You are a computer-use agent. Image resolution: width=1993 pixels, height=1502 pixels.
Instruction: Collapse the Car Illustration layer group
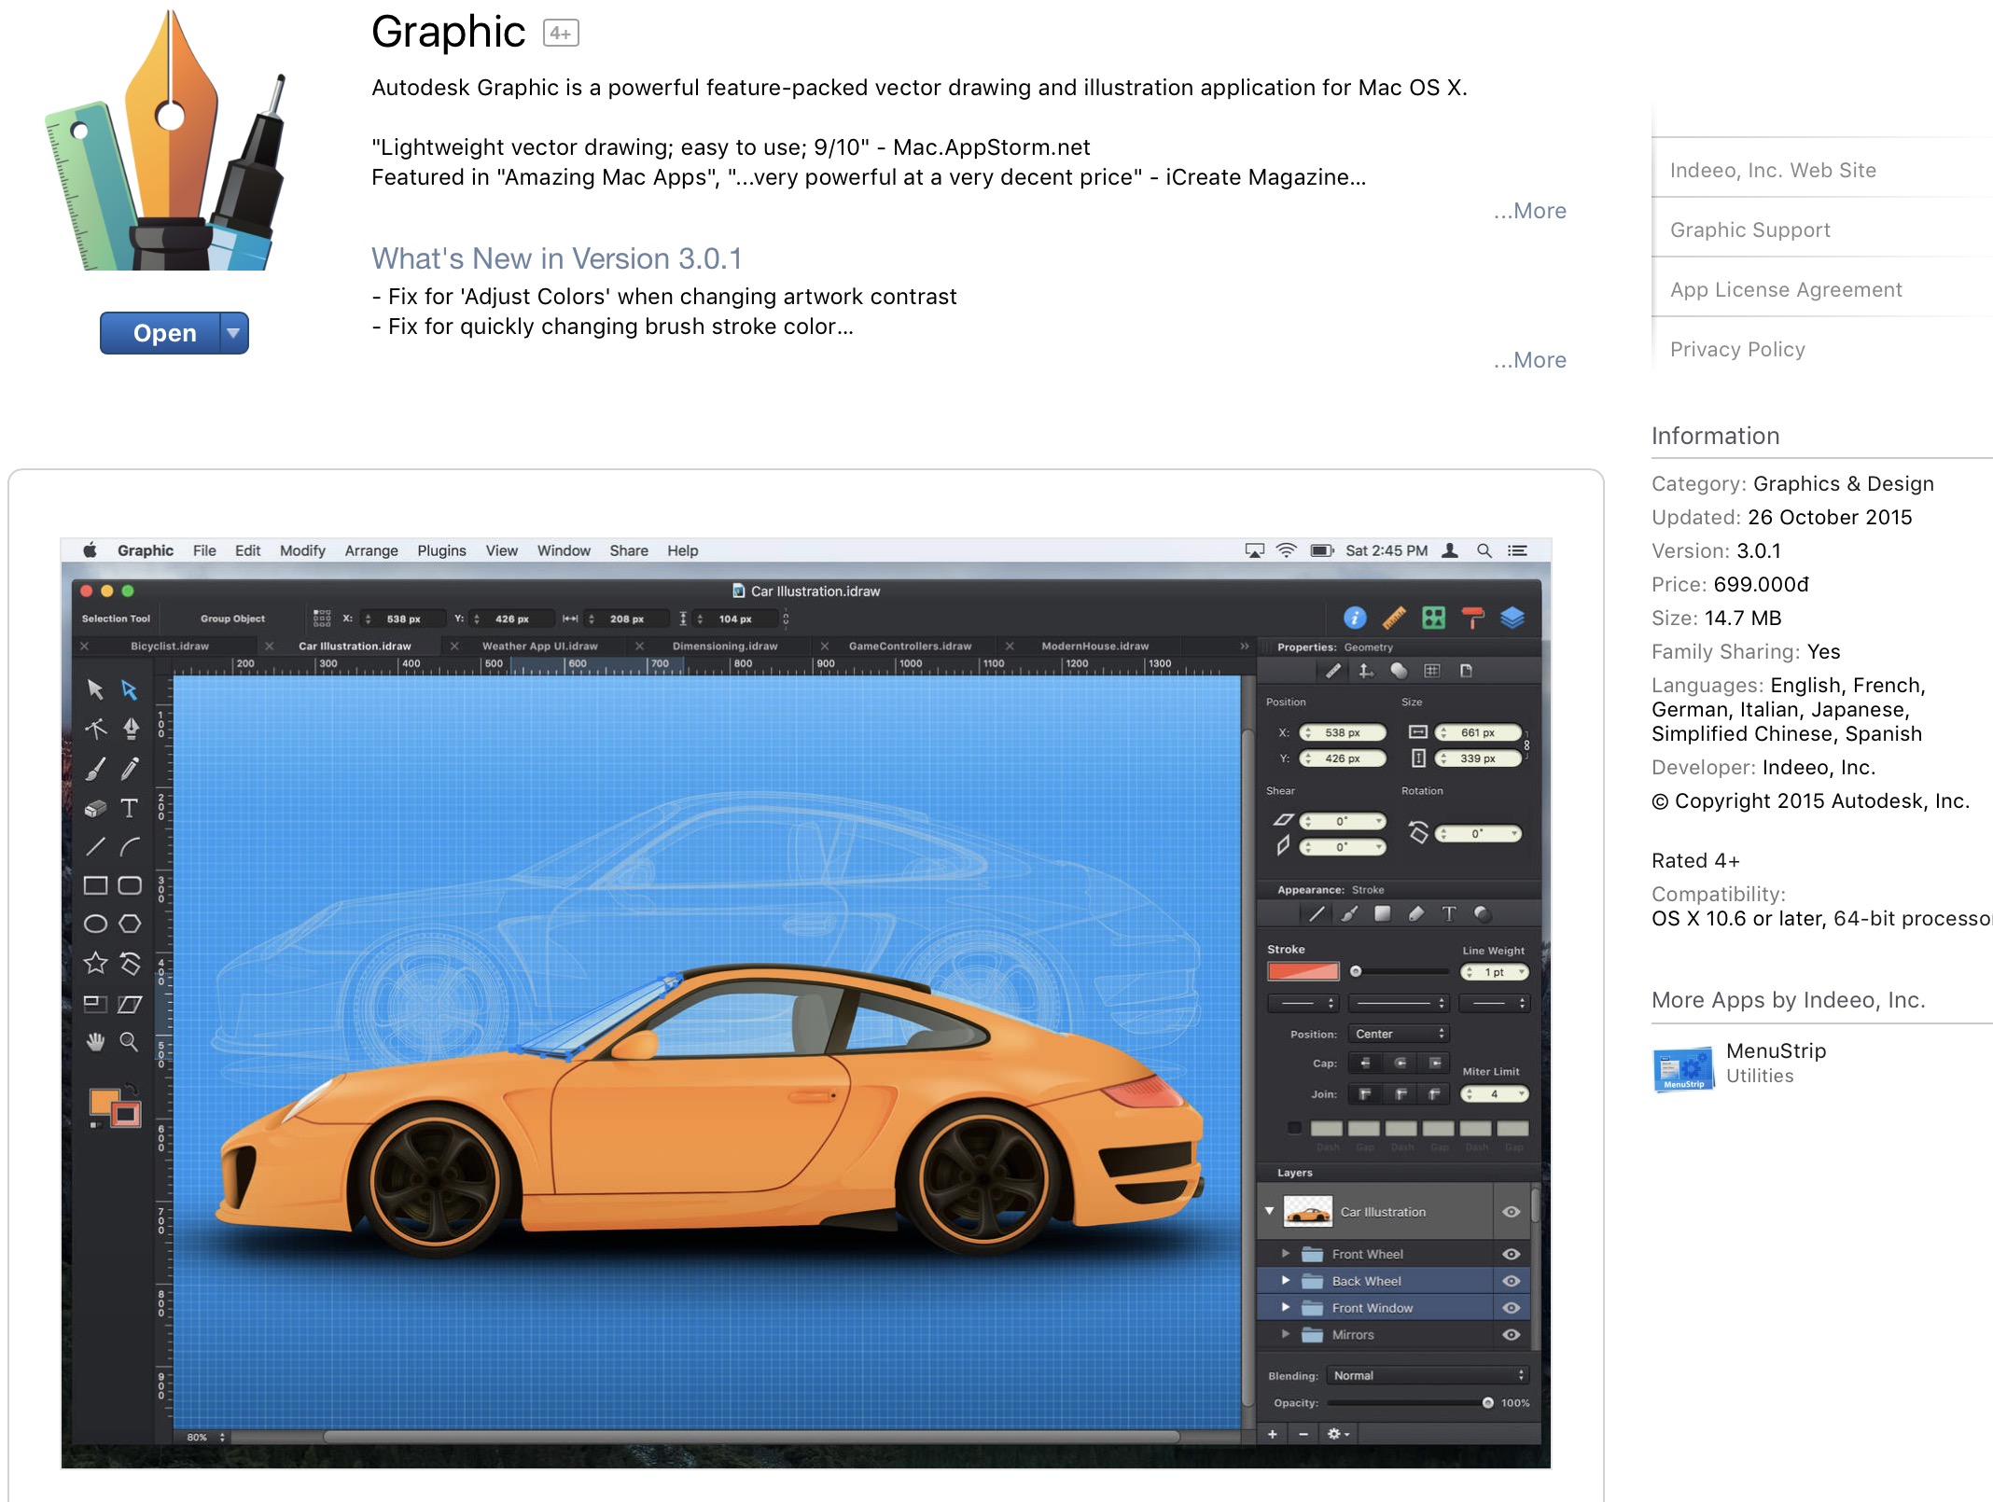1269,1211
